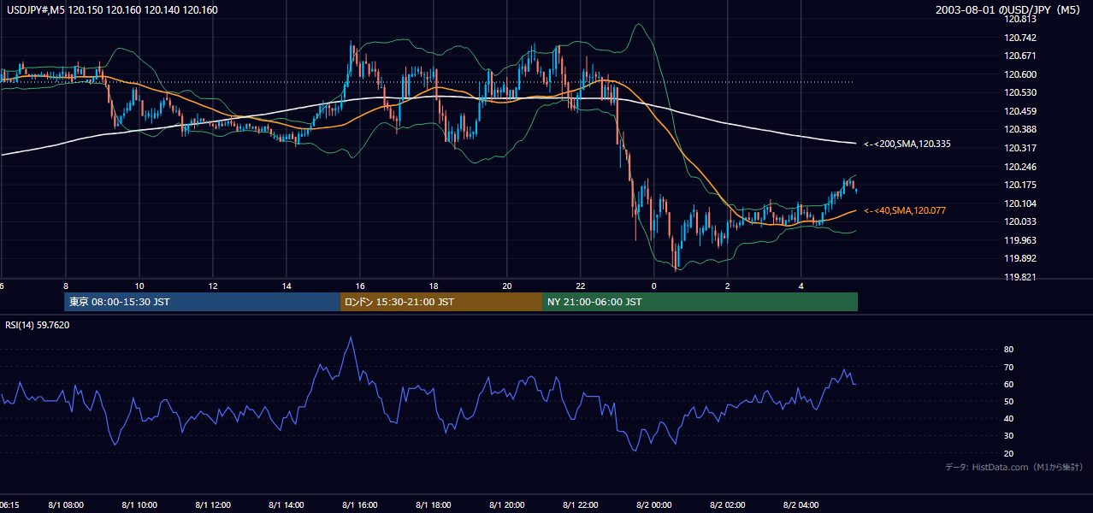Image resolution: width=1093 pixels, height=513 pixels.
Task: Click hour tick 4 under price chart
Action: click(x=801, y=286)
